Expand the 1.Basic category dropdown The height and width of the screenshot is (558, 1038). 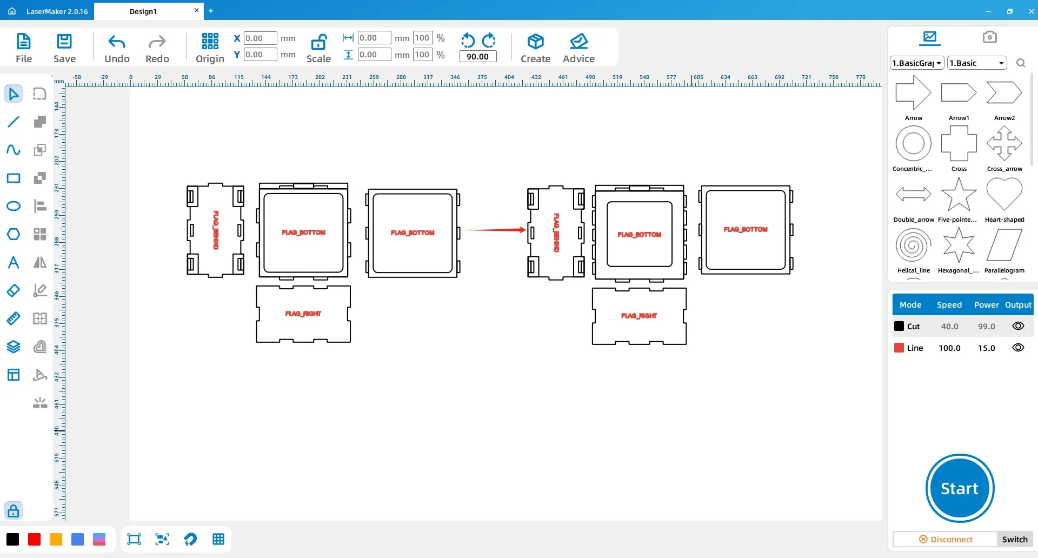[x=977, y=63]
